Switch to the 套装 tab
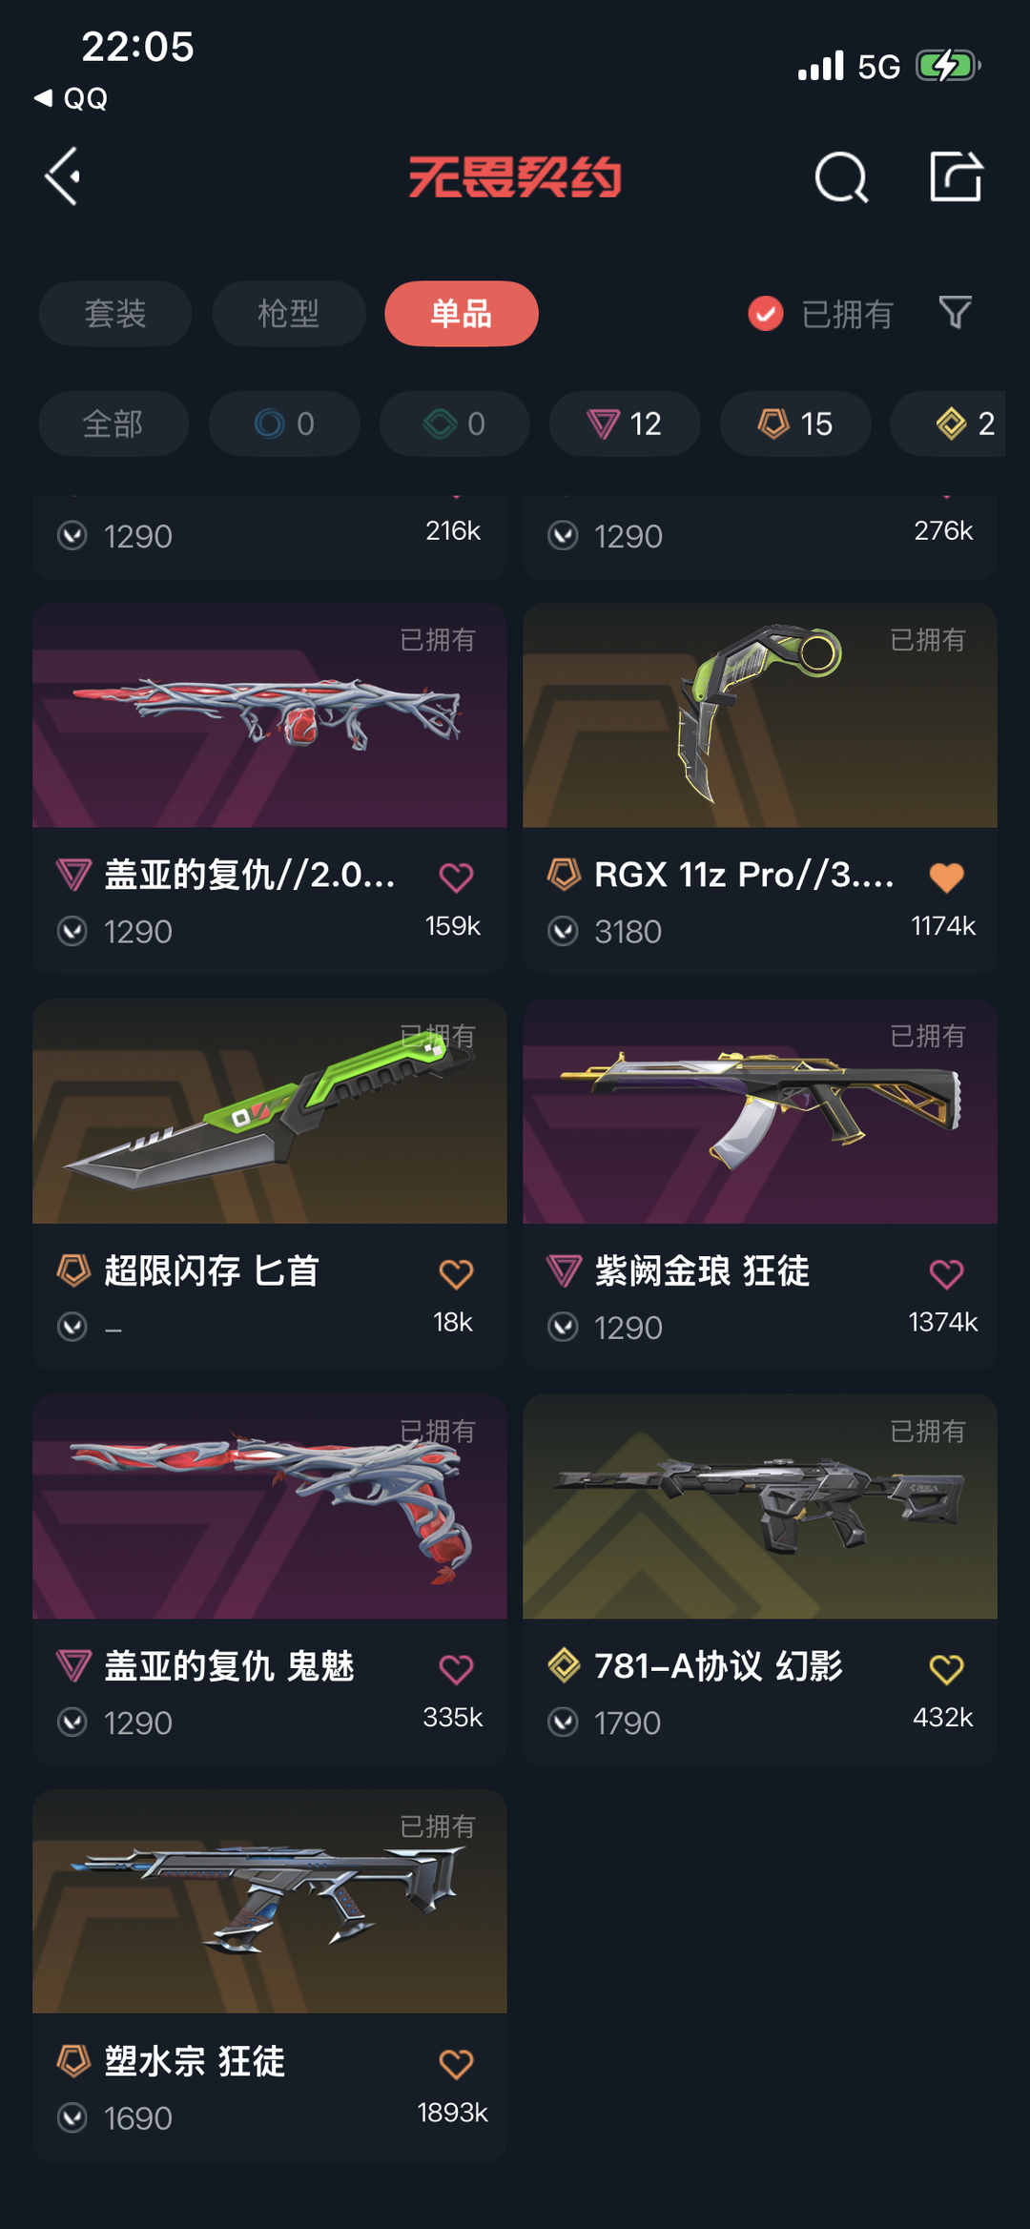The width and height of the screenshot is (1030, 2229). pos(115,314)
